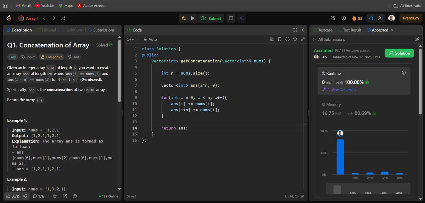Click the braces code snippet icon
This screenshot has width=425, height=203.
coord(287,39)
